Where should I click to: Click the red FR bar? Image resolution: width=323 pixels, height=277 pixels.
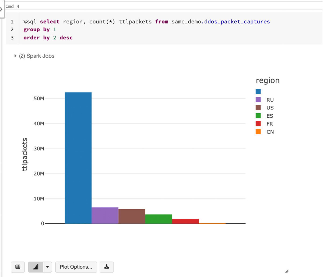tap(185, 221)
